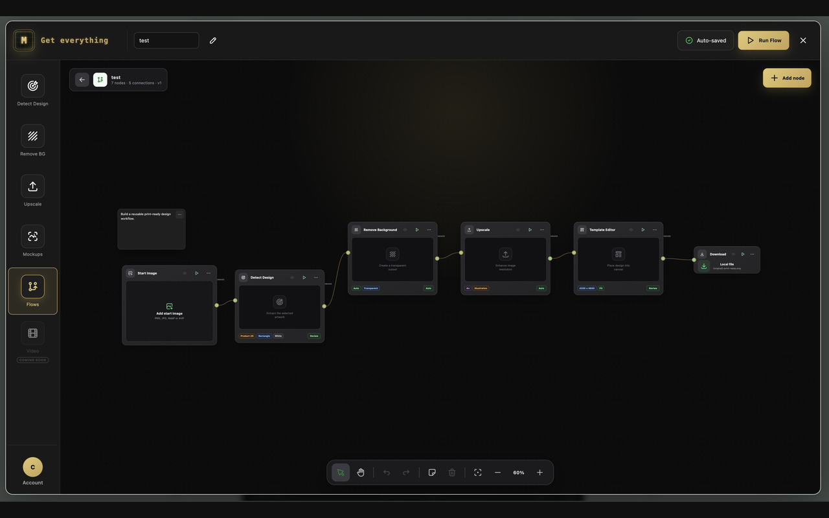Open the sticky note options menu
The height and width of the screenshot is (518, 829).
[179, 214]
